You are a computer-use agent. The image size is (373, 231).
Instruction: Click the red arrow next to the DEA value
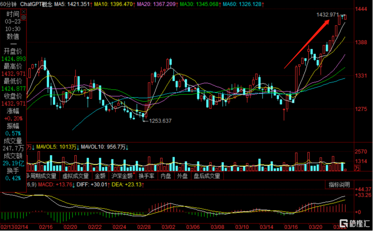(143, 185)
